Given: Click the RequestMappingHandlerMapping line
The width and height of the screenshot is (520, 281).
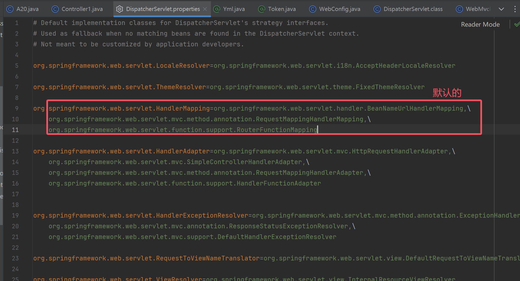Looking at the screenshot, I should coord(210,119).
